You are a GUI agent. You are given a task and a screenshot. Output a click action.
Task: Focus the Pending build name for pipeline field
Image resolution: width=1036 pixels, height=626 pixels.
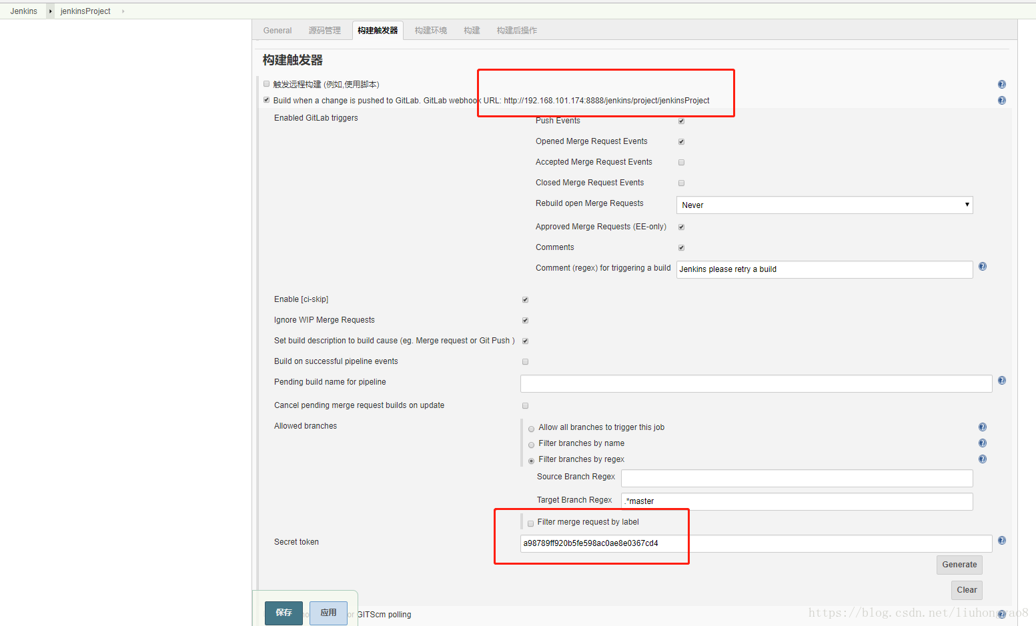[756, 383]
